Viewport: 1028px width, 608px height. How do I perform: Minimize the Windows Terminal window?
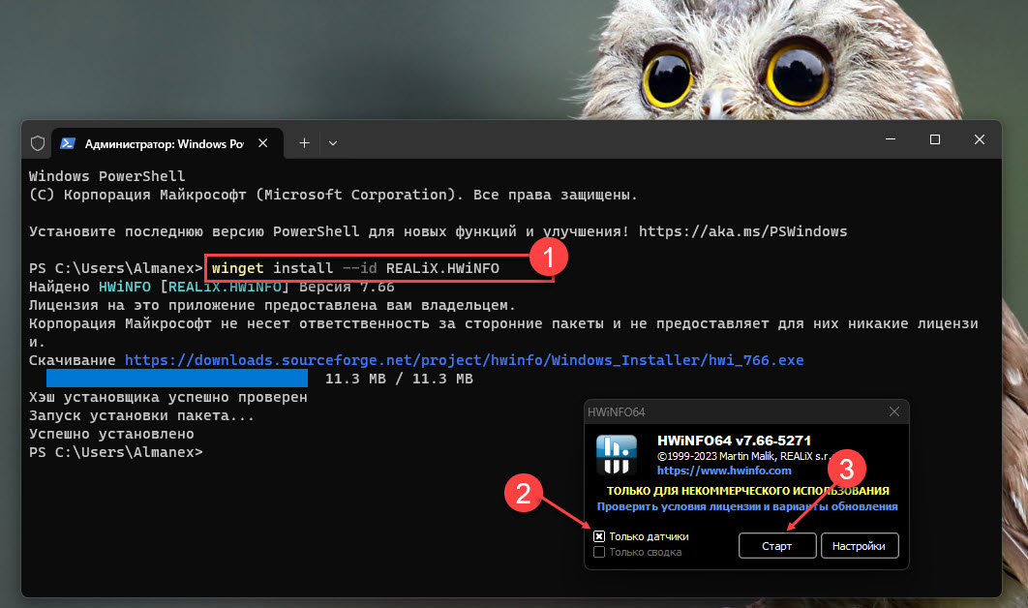coord(891,139)
